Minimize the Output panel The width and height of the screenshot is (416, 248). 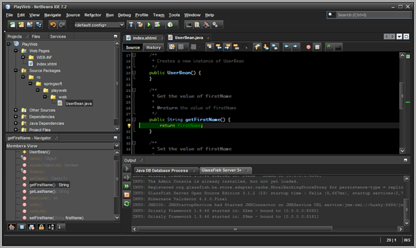406,160
